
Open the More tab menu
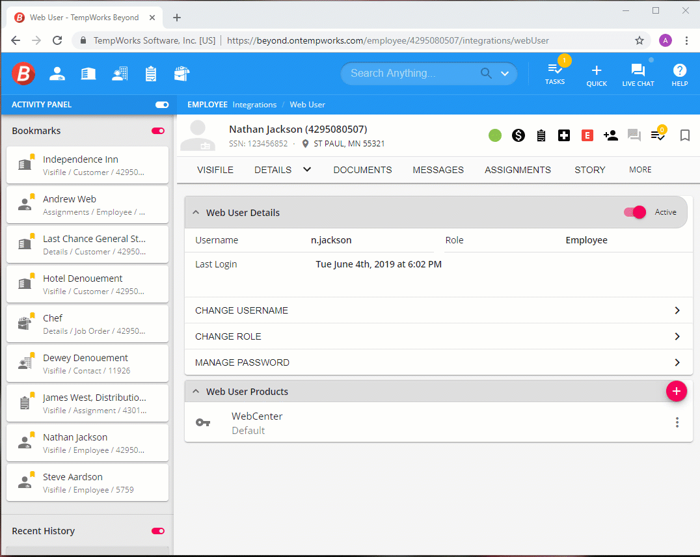point(640,170)
